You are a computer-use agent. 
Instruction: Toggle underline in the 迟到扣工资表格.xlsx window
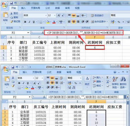pyautogui.click(x=28, y=83)
